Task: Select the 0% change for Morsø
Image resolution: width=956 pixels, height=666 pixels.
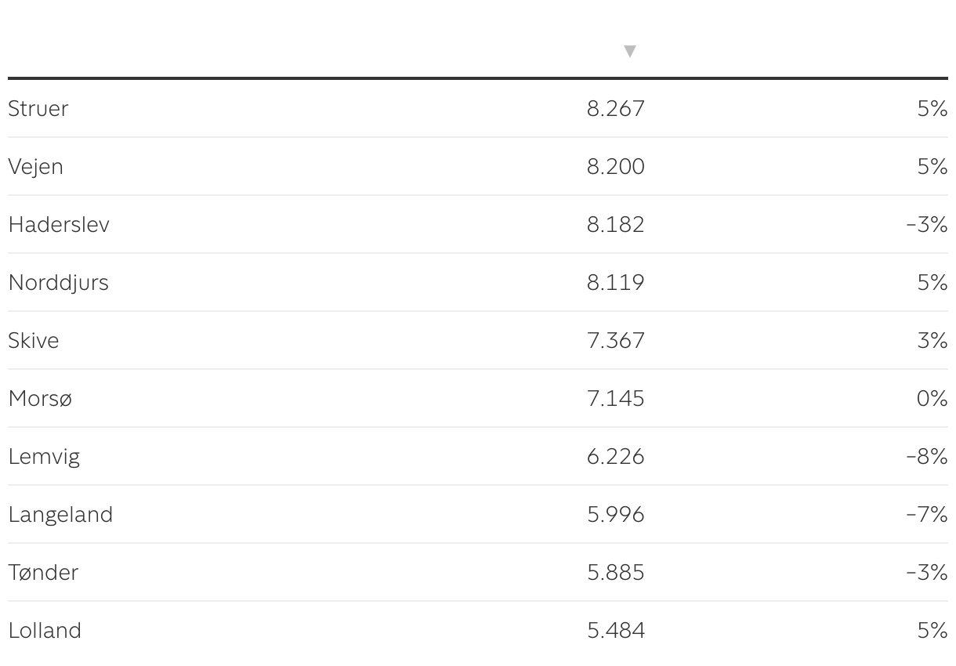Action: [x=932, y=399]
